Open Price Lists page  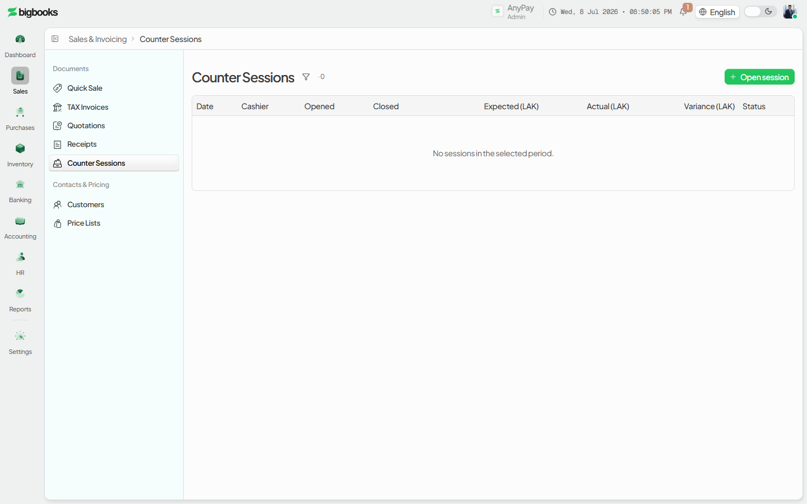[114, 223]
